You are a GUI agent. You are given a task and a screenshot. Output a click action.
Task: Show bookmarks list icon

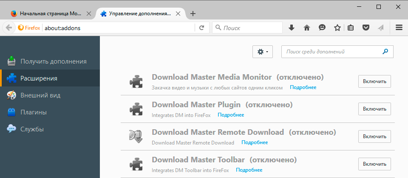coord(351,28)
